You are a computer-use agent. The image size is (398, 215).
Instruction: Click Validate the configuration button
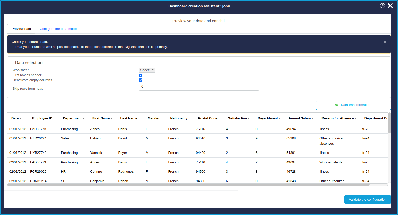point(367,200)
